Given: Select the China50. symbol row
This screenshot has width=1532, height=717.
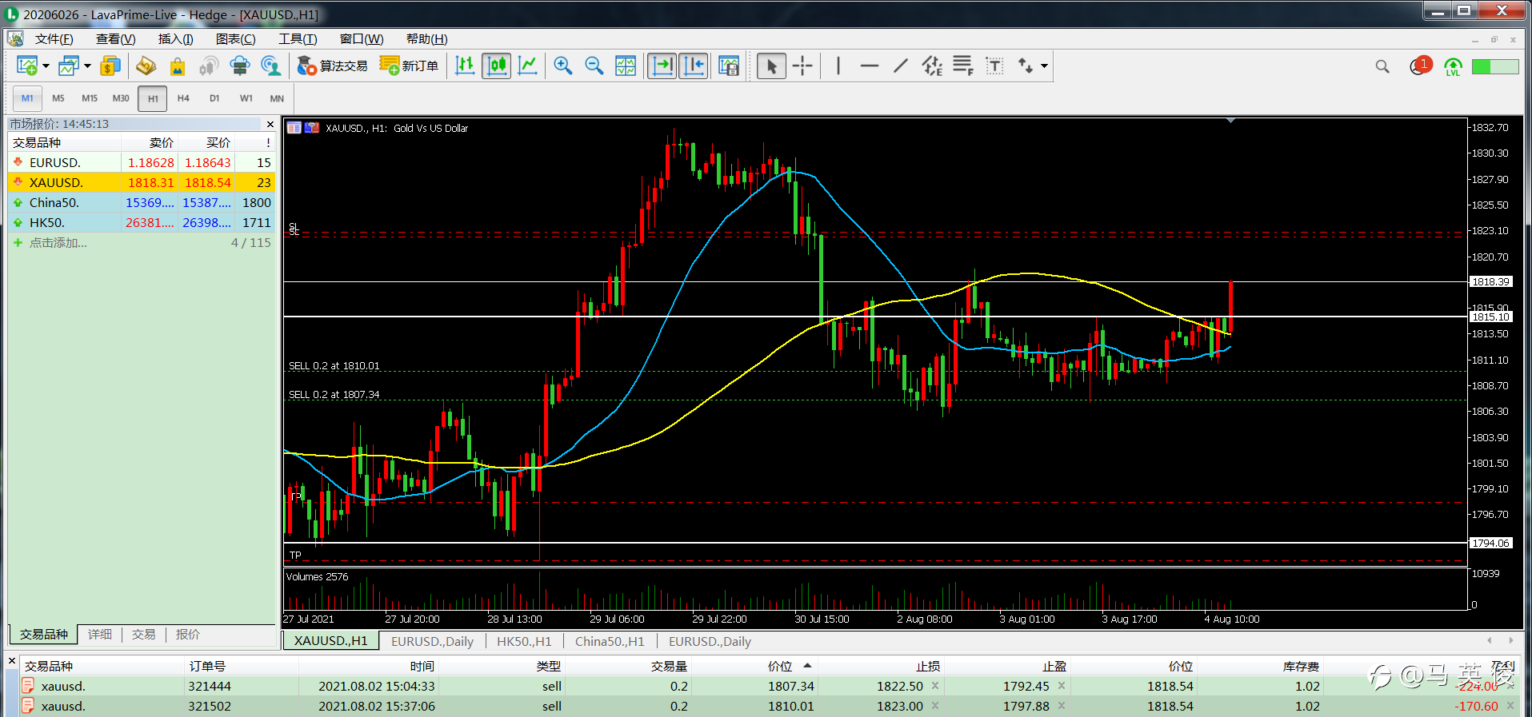Looking at the screenshot, I should click(142, 203).
